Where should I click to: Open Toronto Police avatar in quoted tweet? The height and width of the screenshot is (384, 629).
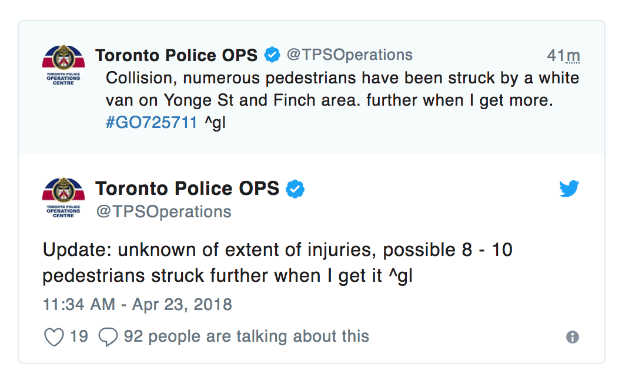click(x=63, y=65)
